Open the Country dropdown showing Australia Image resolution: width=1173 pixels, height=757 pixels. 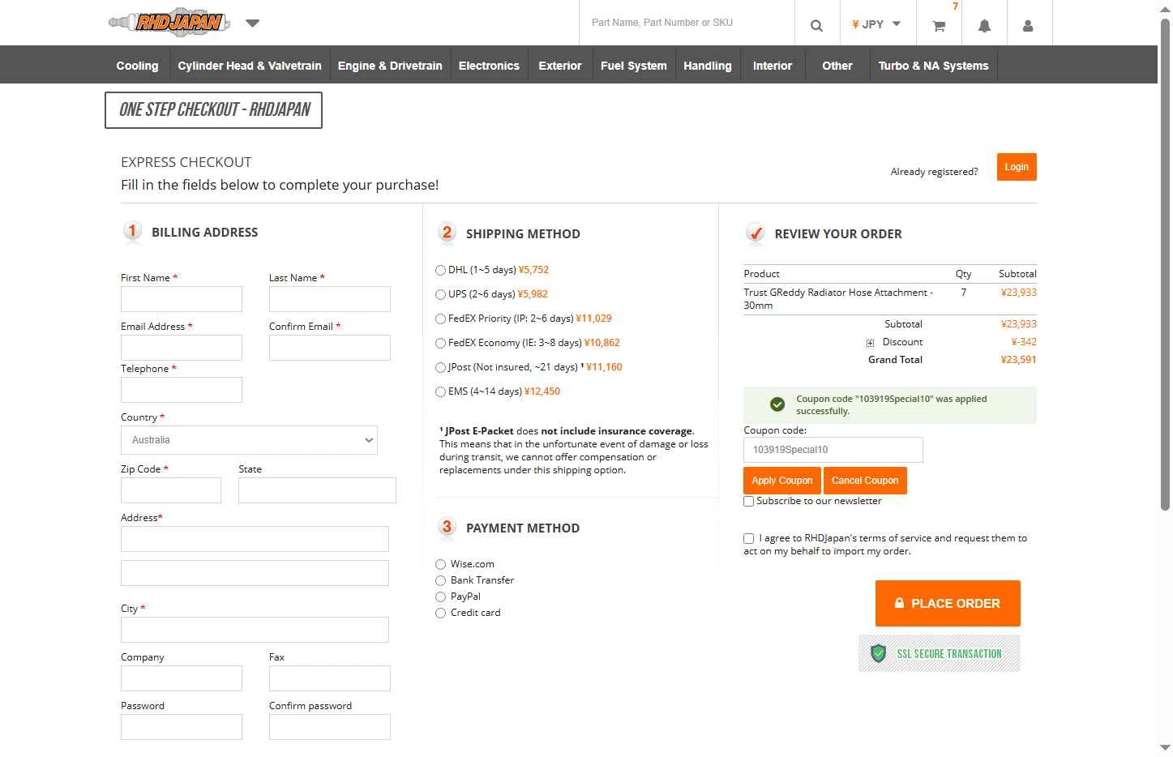249,440
